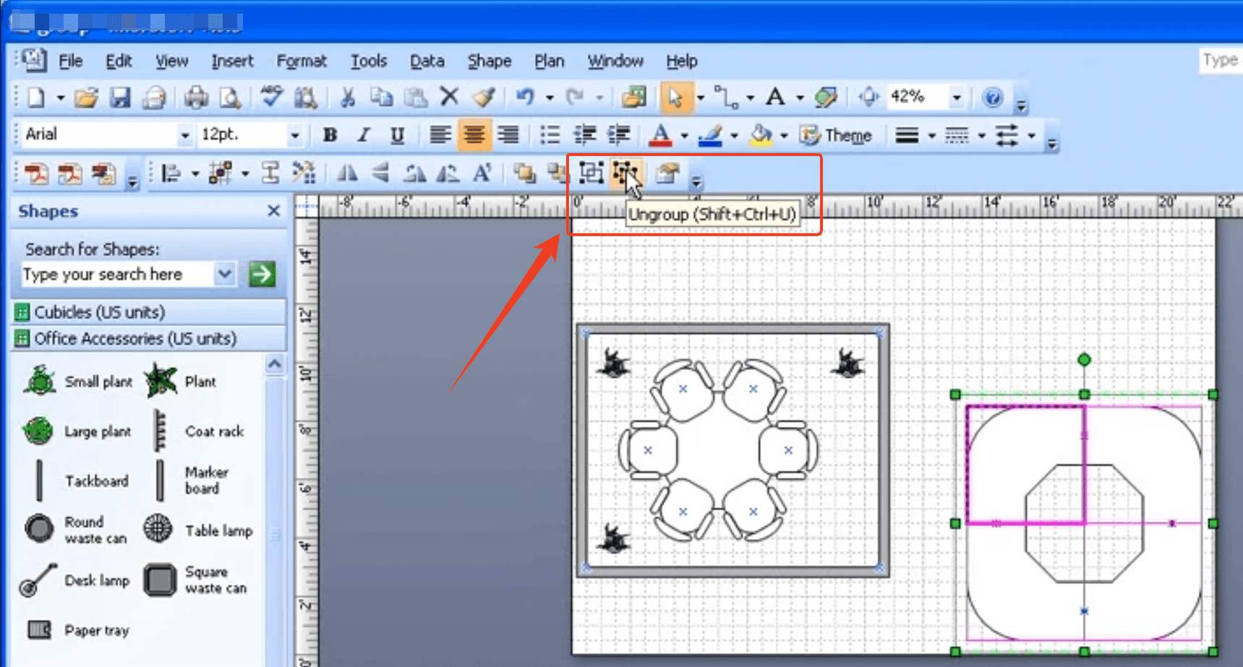Click the Print icon
1243x667 pixels.
(x=196, y=98)
